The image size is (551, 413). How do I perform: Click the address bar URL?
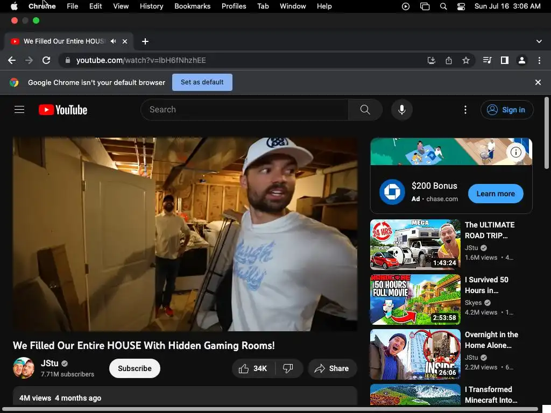click(141, 60)
